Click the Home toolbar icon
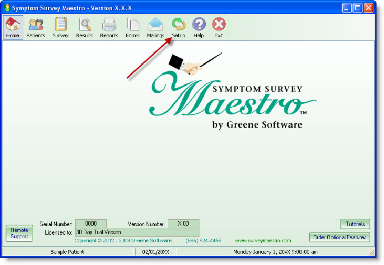The height and width of the screenshot is (265, 384). tap(13, 28)
